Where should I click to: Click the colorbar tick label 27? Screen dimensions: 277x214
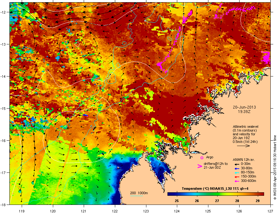(217, 201)
